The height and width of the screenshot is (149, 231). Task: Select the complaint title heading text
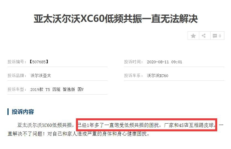click(x=116, y=19)
